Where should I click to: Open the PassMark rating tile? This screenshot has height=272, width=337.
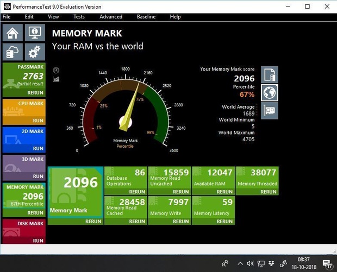tap(24, 75)
